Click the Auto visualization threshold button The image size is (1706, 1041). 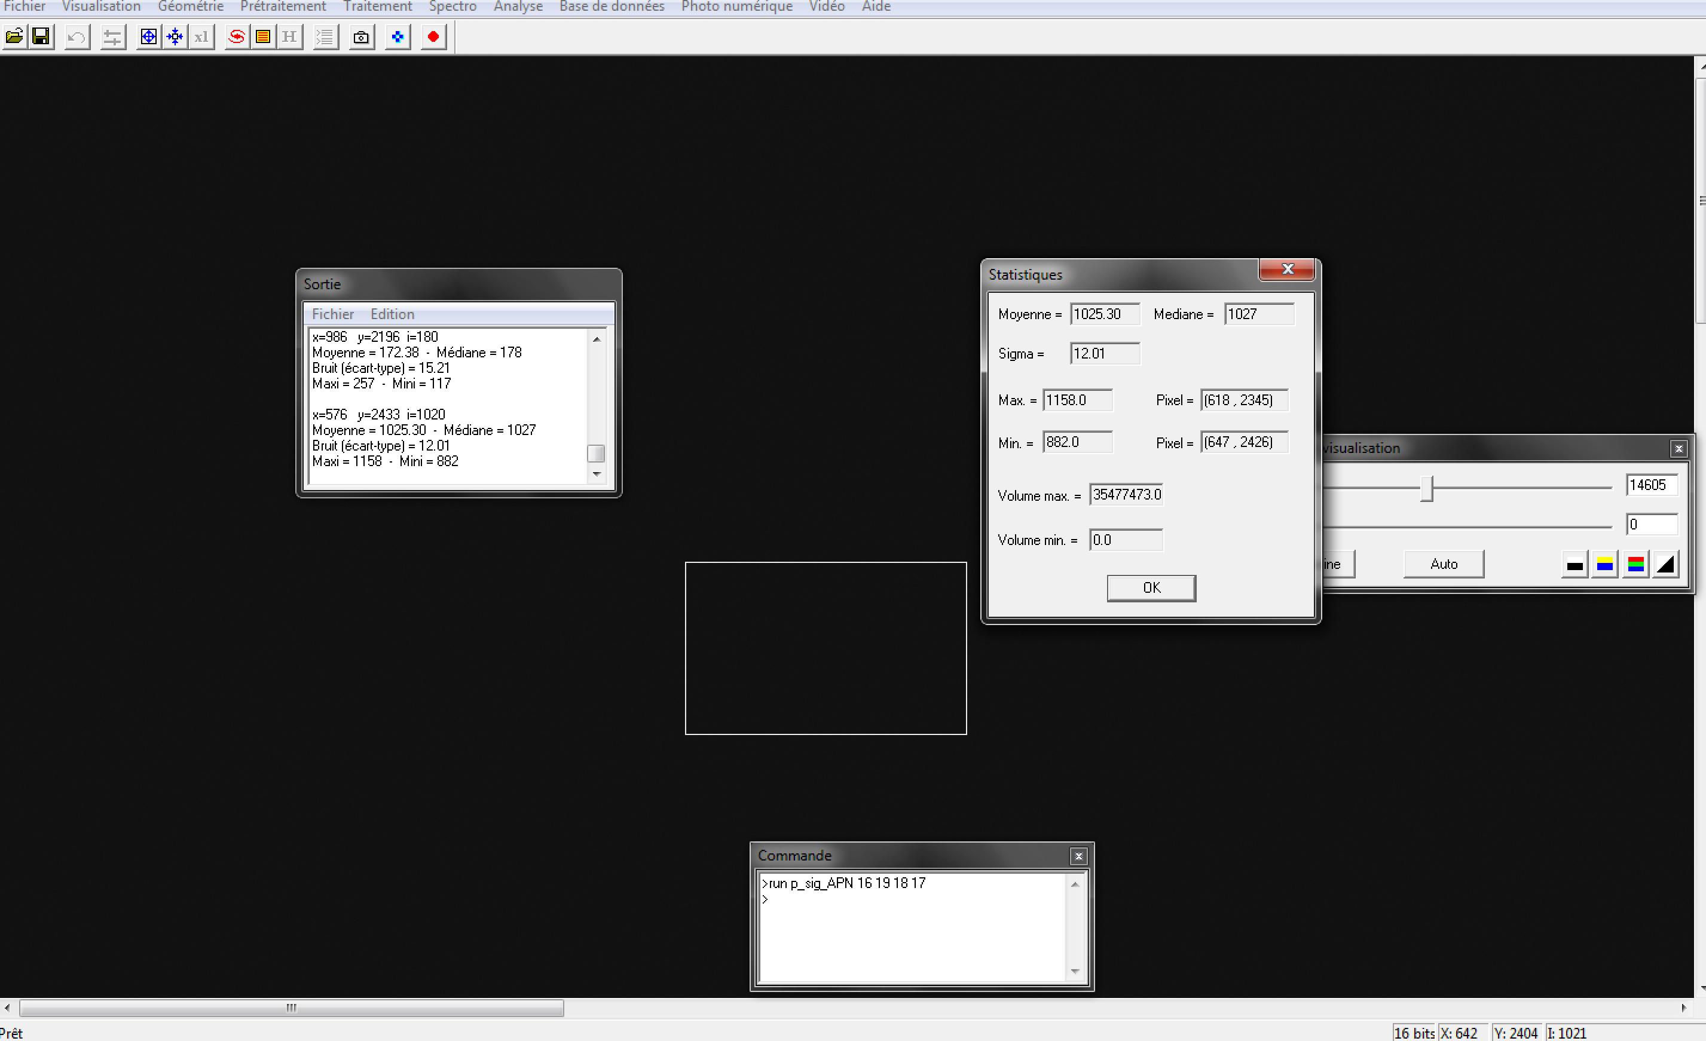tap(1444, 564)
